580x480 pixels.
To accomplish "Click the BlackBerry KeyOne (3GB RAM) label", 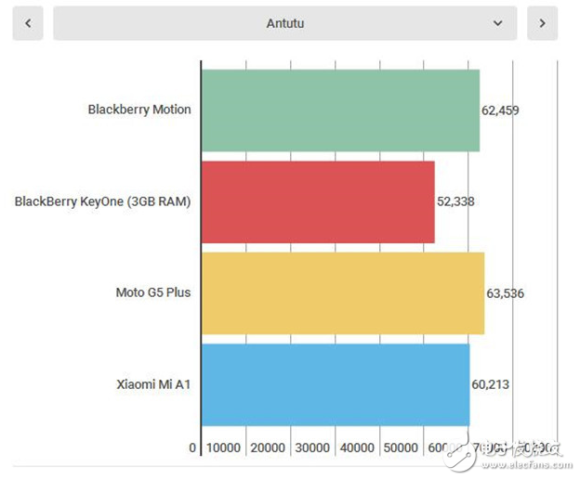I will click(x=103, y=201).
